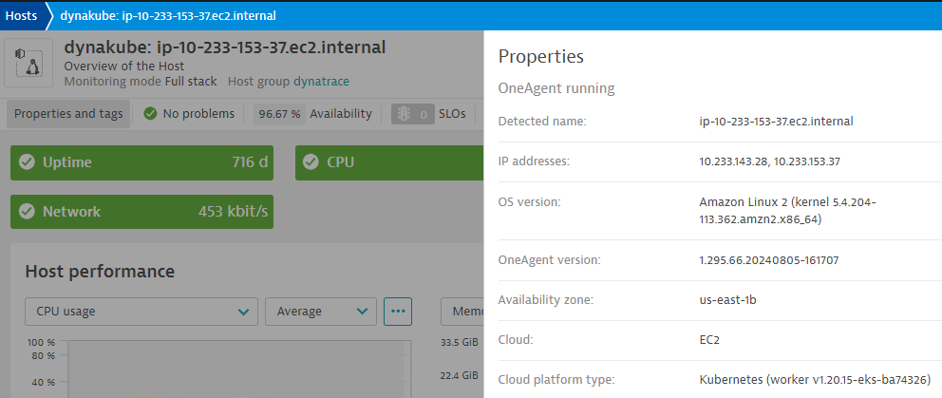Viewport: 942px width, 398px height.
Task: Click the Linux host icon
Action: coord(34,62)
